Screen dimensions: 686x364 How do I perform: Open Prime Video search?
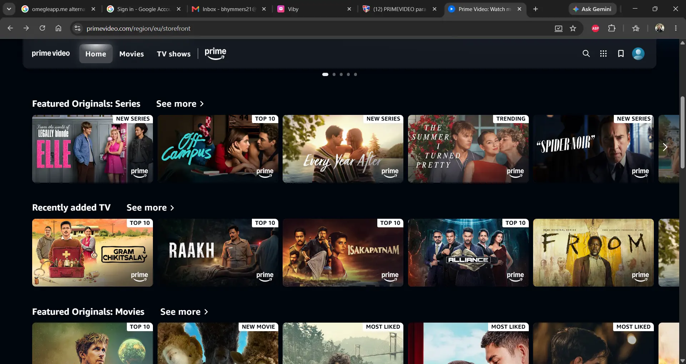click(x=586, y=54)
